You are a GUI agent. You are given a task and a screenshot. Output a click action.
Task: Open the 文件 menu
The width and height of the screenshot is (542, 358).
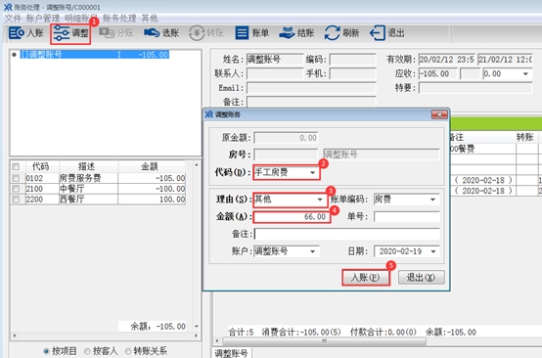(x=13, y=18)
